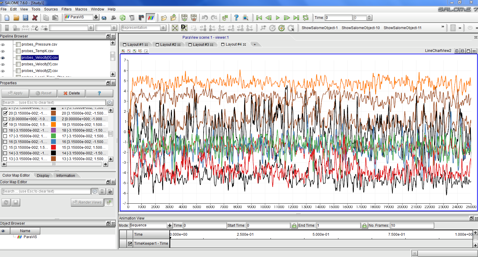Open the calculator icon in toolbar
This screenshot has width=478, height=257.
click(x=132, y=18)
